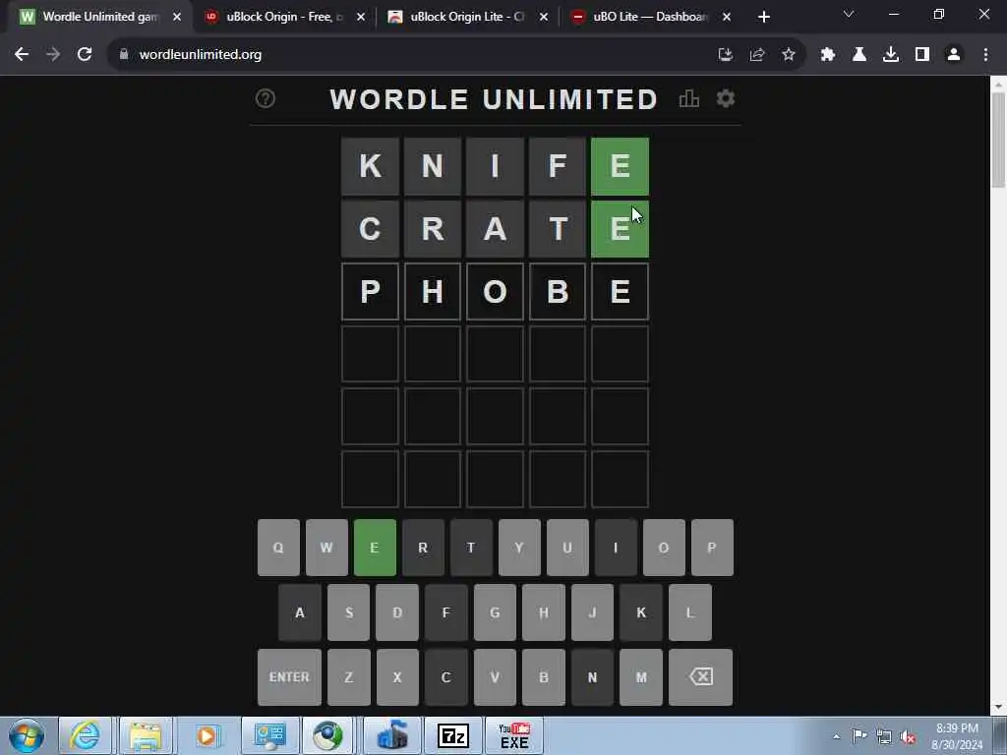
Task: Open the YouTube EXE taskbar icon
Action: click(x=514, y=735)
